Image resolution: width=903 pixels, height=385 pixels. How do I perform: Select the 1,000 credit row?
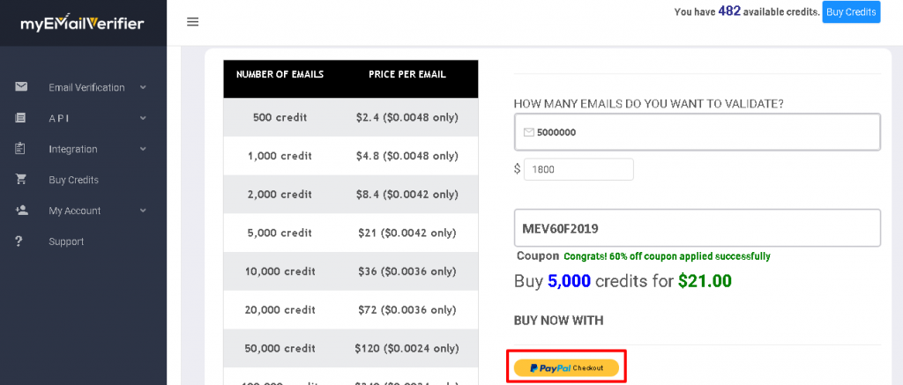(x=351, y=156)
